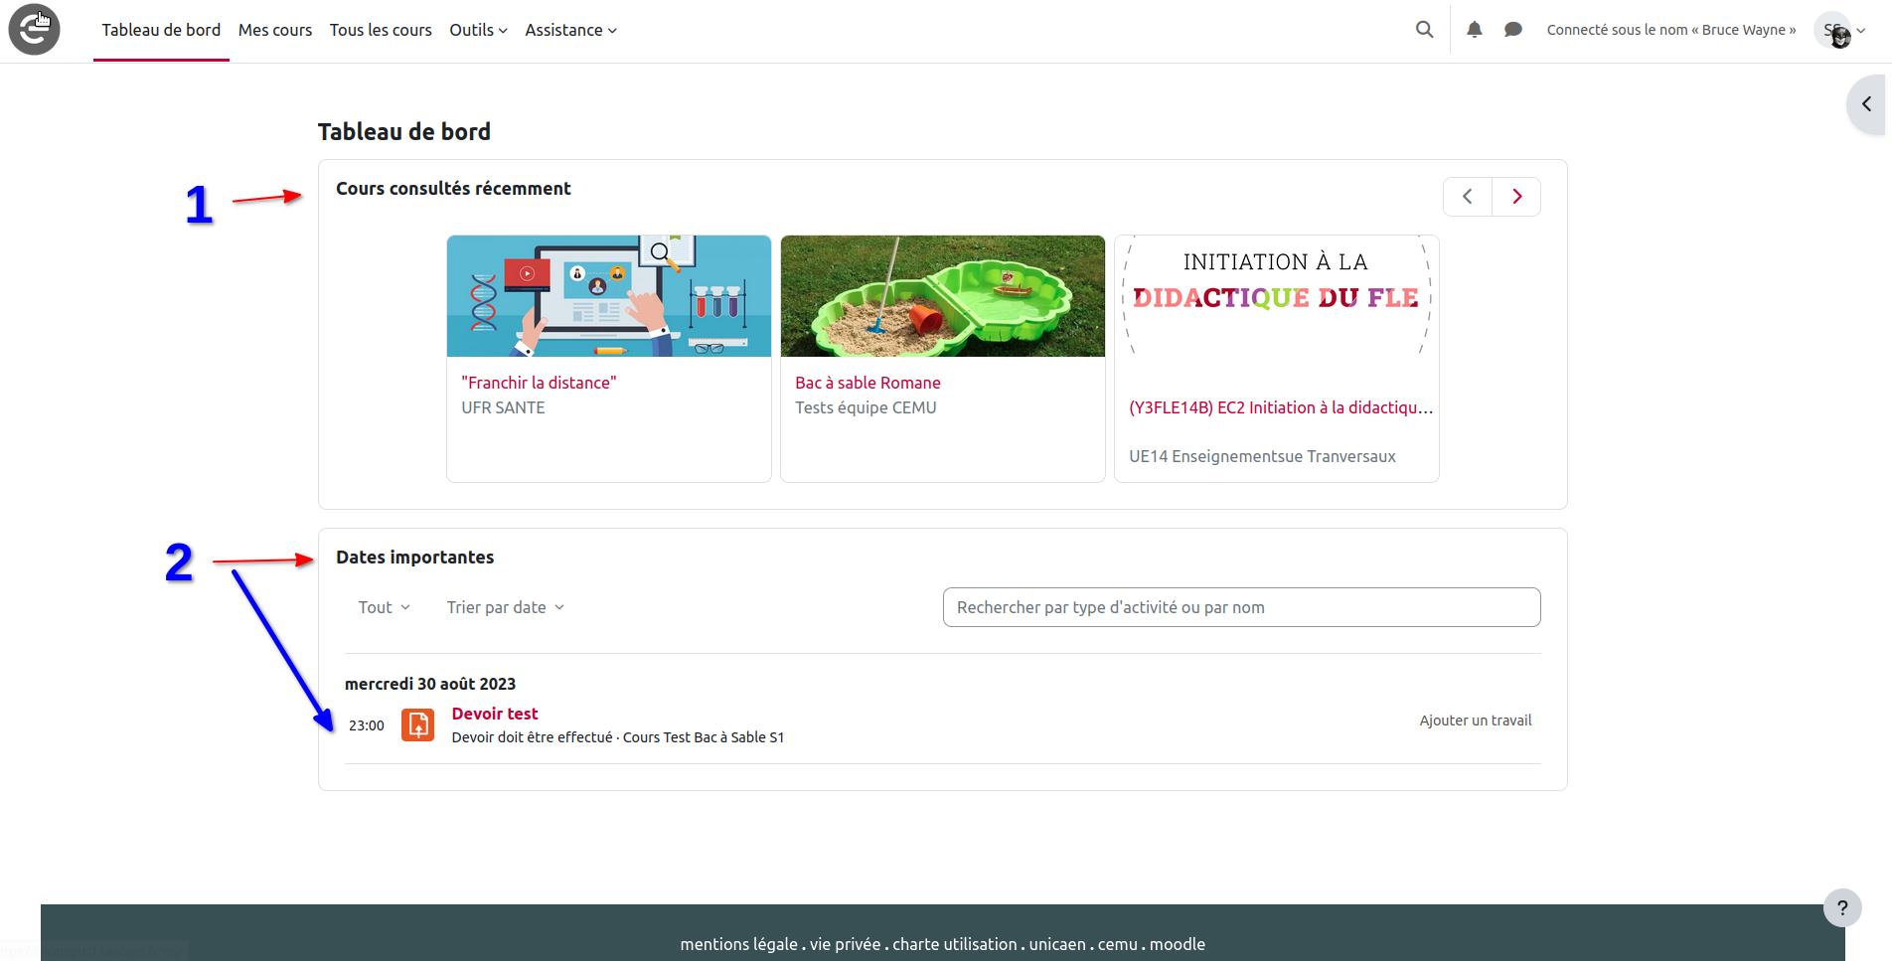
Task: Open the Tout filter dropdown
Action: point(384,607)
